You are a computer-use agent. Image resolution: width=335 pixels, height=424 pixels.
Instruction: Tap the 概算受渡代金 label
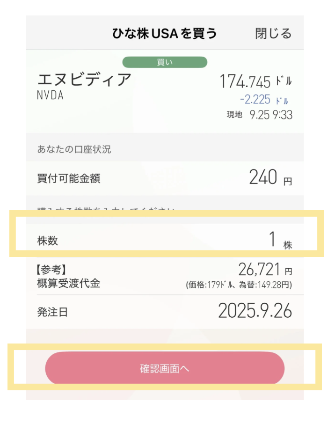tap(68, 283)
